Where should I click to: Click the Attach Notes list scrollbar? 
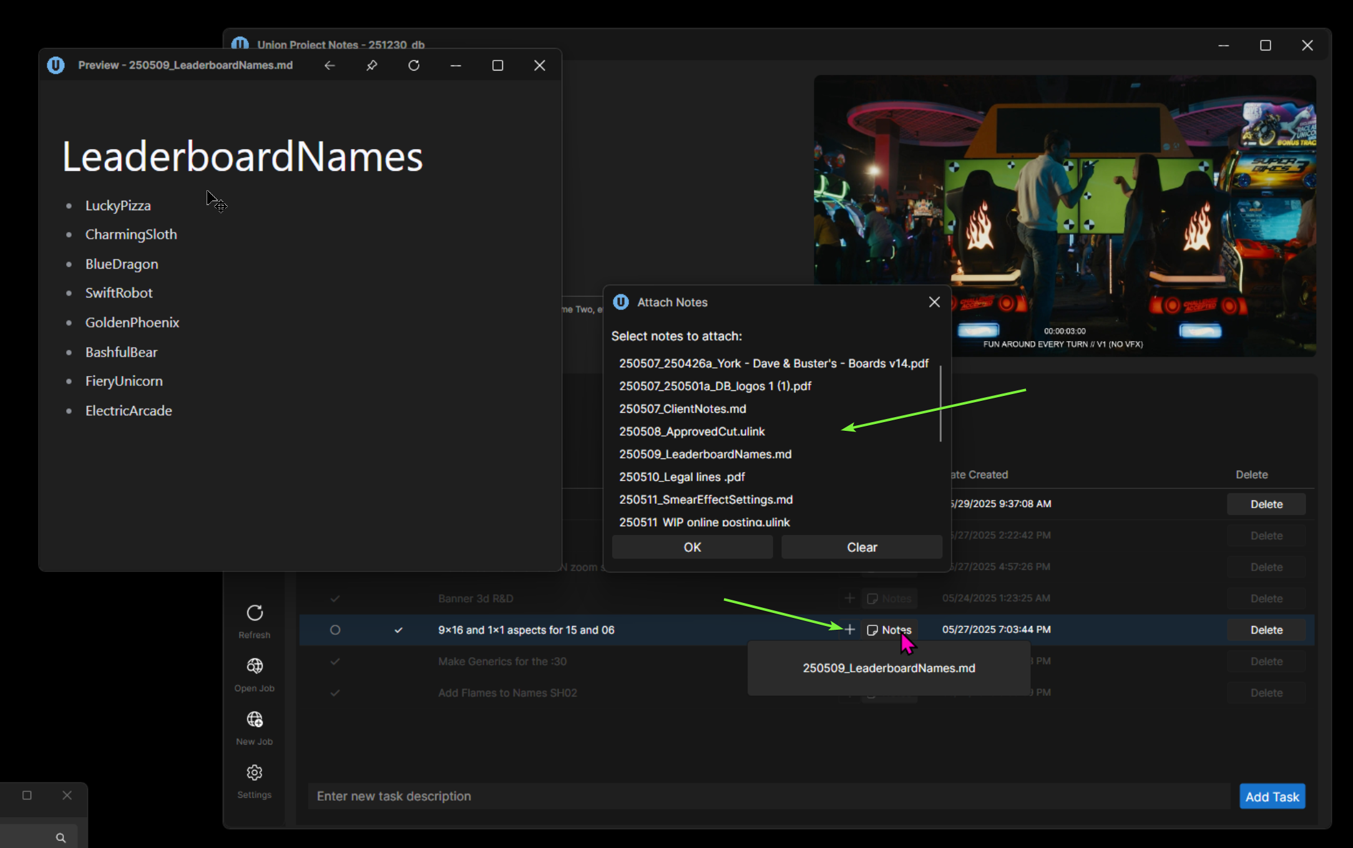[940, 403]
